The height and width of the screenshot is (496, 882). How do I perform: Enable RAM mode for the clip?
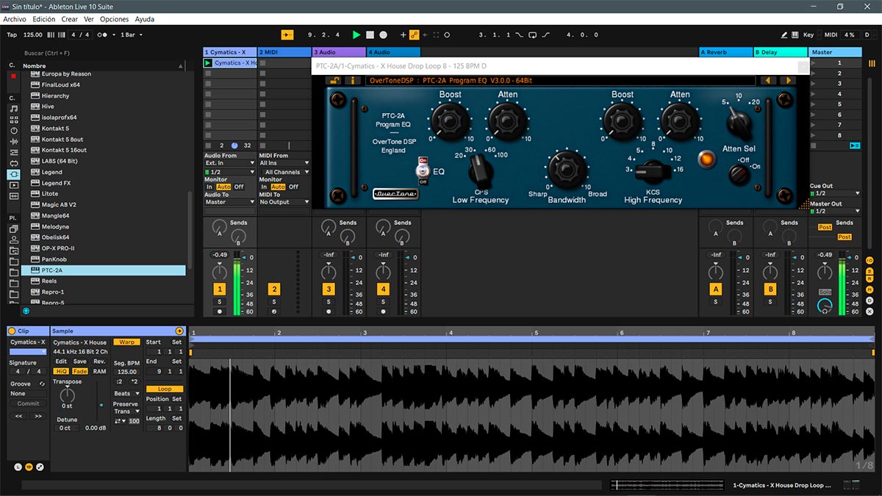(x=99, y=371)
